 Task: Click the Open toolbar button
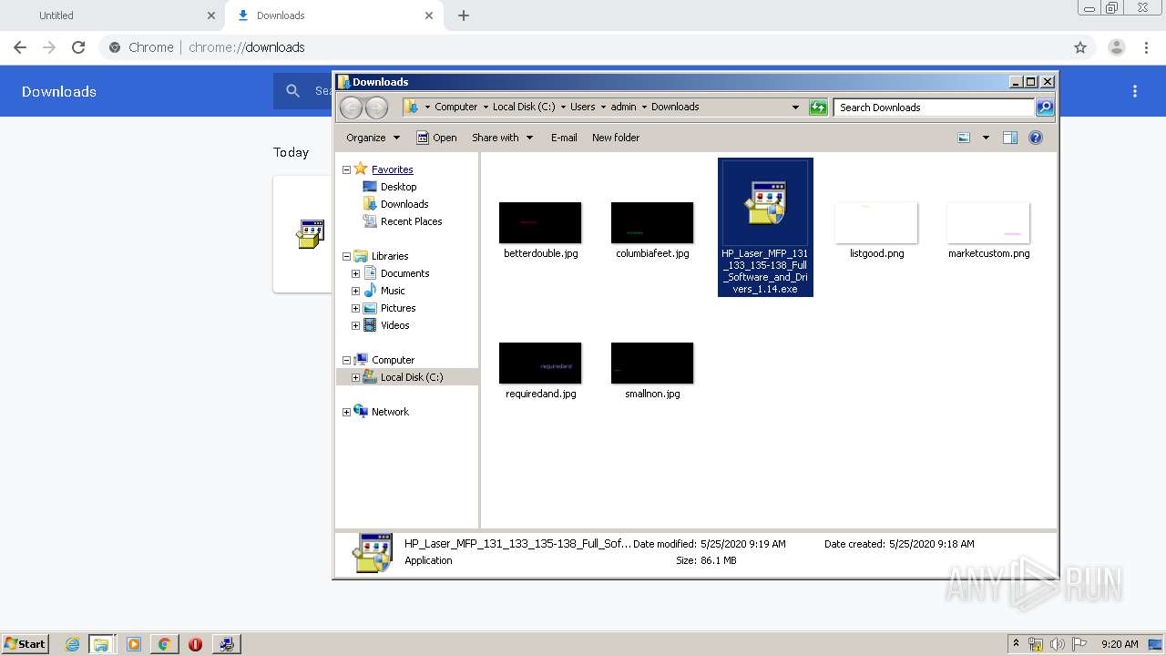click(436, 138)
